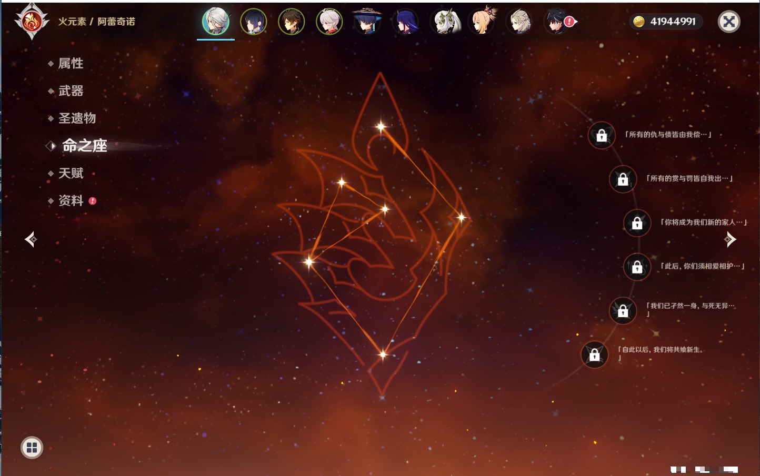Switch to Yoimiya's avatar
760x476 pixels.
pos(483,21)
